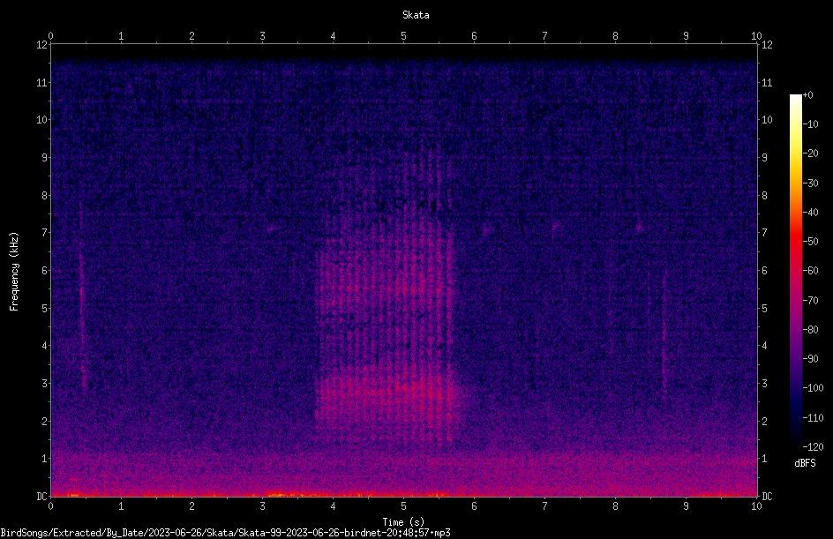The height and width of the screenshot is (539, 833).
Task: Click the dBFS color scale bar
Action: 795,271
